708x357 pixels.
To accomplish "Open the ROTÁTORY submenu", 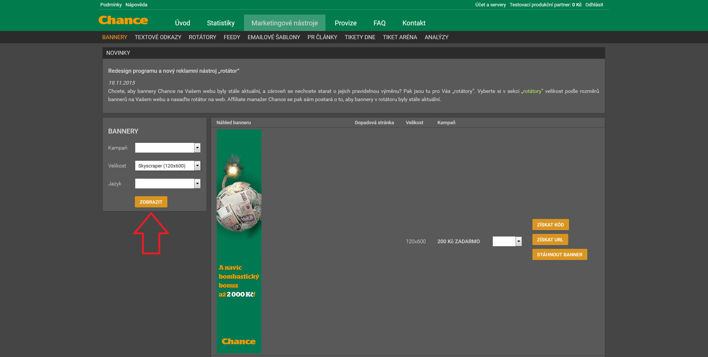I will coord(202,37).
